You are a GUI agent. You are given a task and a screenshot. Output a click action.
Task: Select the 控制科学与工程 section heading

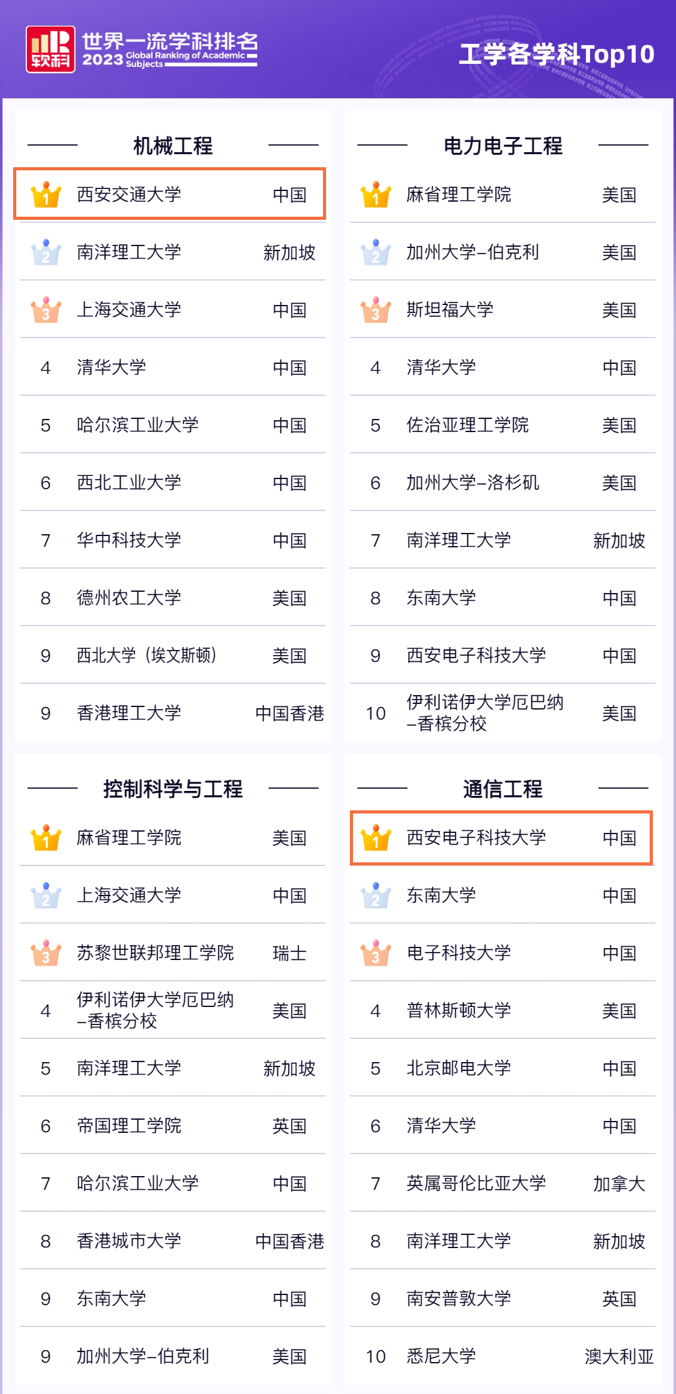coord(173,788)
